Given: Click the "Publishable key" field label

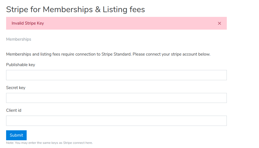Looking at the screenshot, I should pos(21,65).
